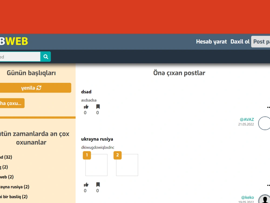Screen dimensions: 270x203
Task: Visit the @keko user link
Action: tap(247, 198)
